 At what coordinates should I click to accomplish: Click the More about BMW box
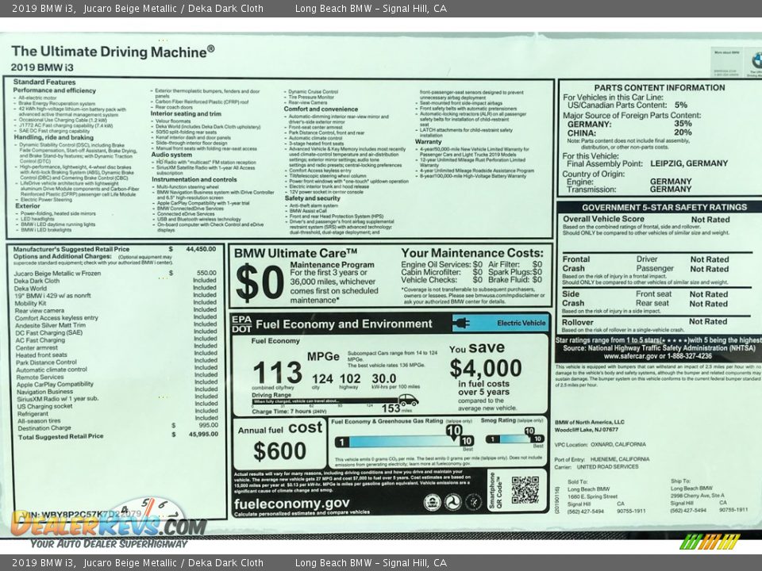click(x=726, y=61)
